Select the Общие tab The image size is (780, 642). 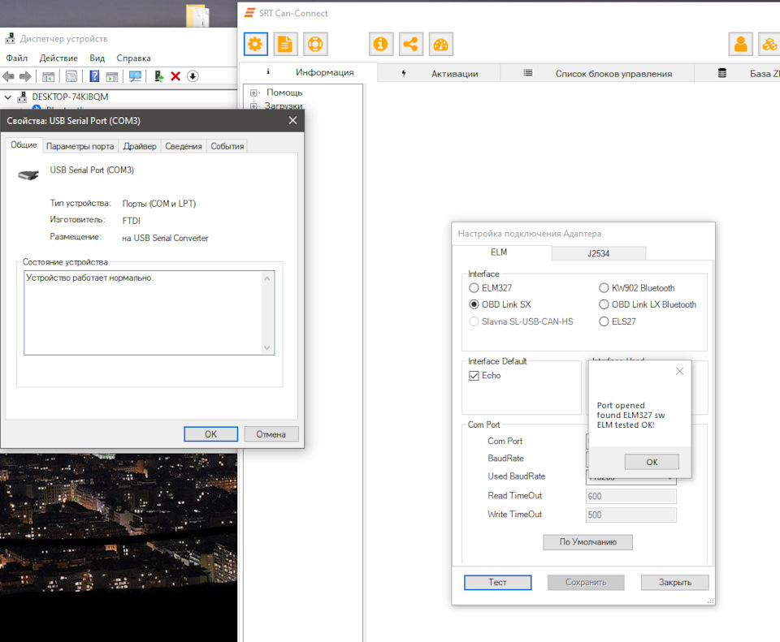24,144
